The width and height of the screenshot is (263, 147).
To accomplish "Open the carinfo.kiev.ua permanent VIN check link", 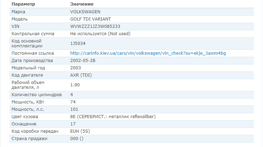I will [151, 53].
